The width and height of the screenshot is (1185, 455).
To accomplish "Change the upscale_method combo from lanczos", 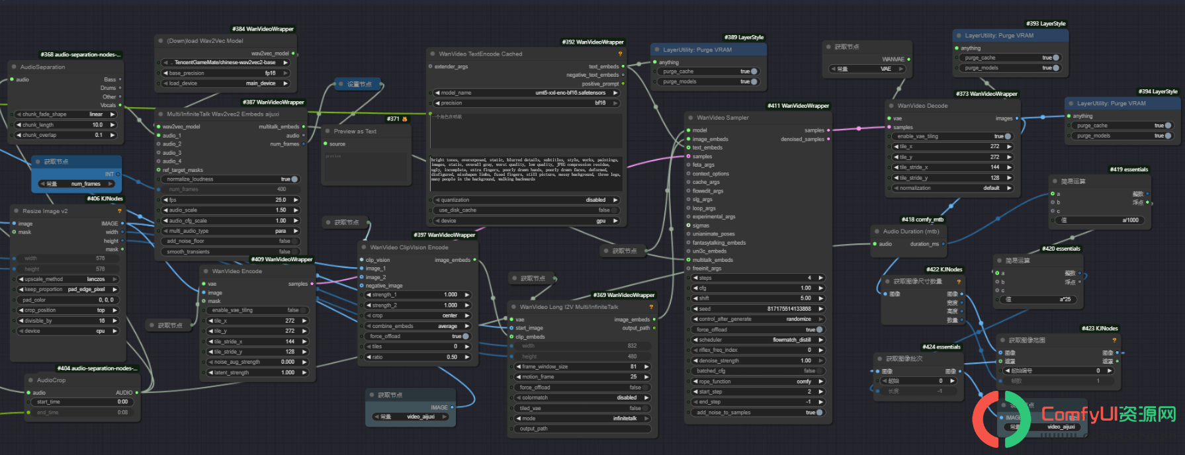I will (x=68, y=279).
